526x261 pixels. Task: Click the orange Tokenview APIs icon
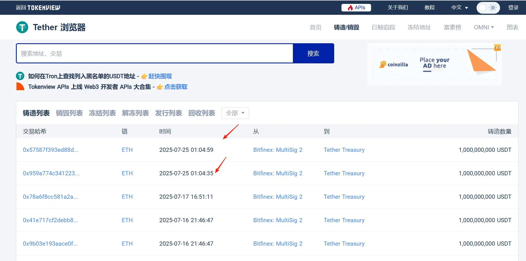point(20,87)
